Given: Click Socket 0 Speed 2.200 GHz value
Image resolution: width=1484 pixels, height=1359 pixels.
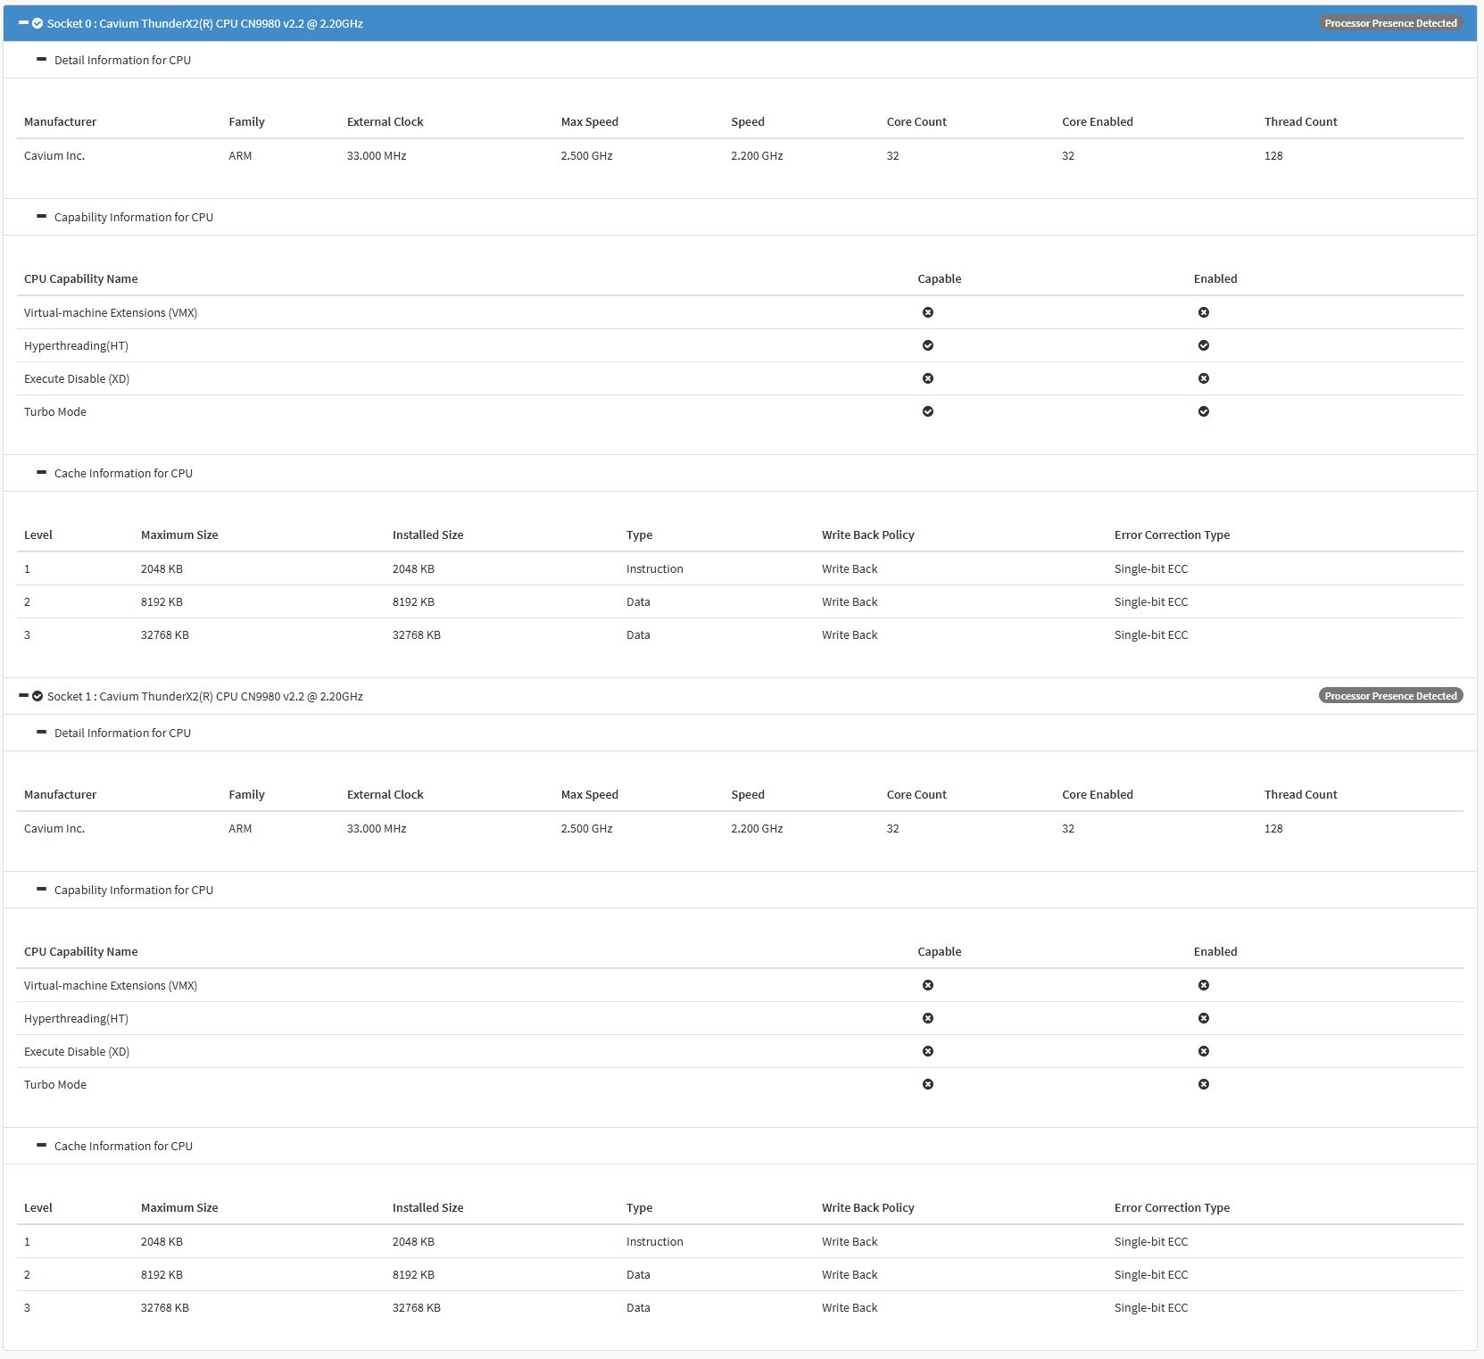Looking at the screenshot, I should tap(757, 156).
